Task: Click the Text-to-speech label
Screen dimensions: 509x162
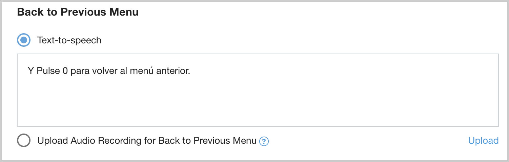Action: tap(69, 40)
